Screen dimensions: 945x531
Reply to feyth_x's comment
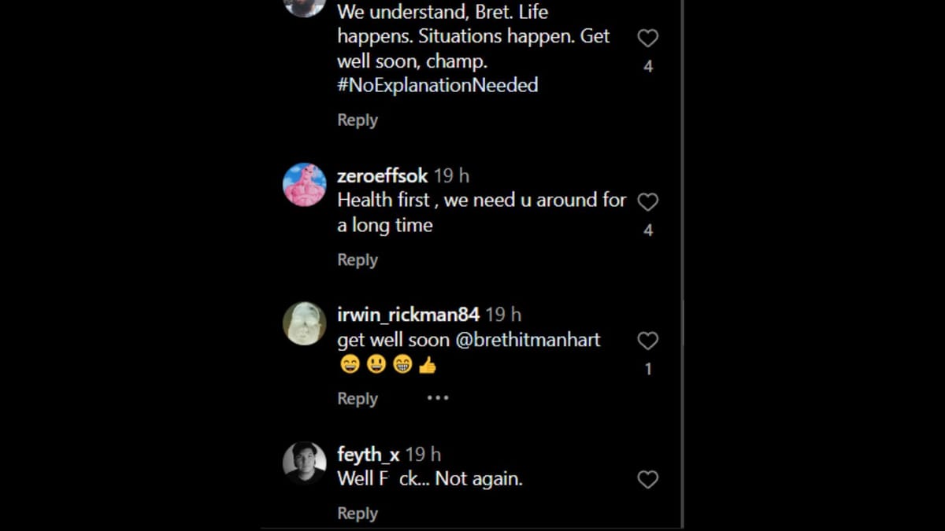(x=358, y=514)
